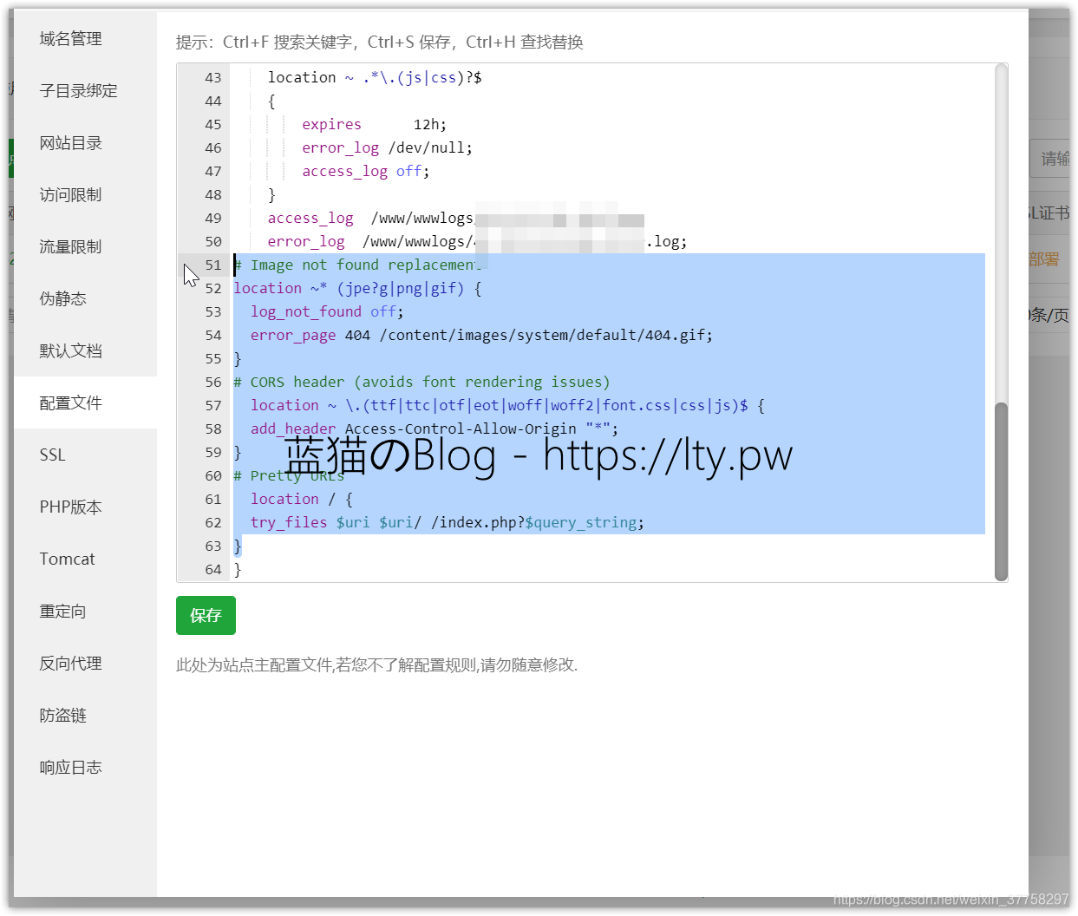Go to SSL settings tab
Viewport: 1078px width, 916px height.
pos(85,455)
